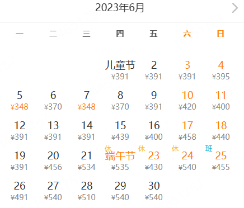Choose Saturday June 3
Screen dimensions: 244x208
(187, 70)
